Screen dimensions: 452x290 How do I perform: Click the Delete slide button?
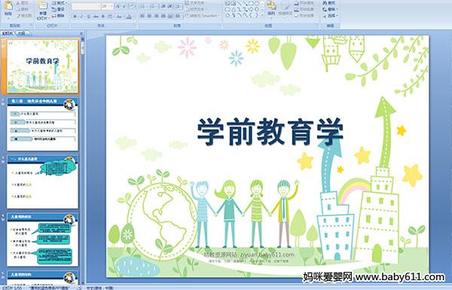coord(58,16)
